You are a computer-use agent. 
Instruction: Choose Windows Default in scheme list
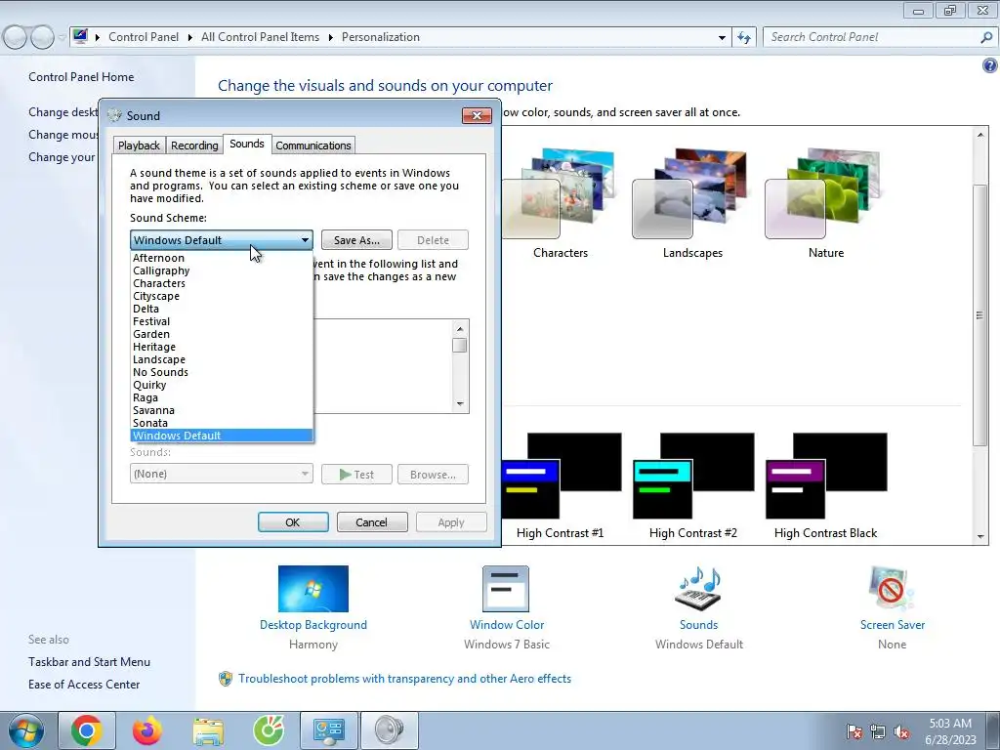tap(222, 436)
